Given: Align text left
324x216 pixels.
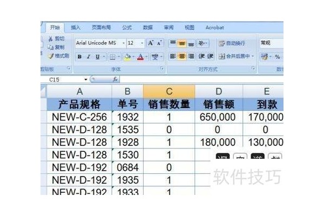Looking at the screenshot, I should pyautogui.click(x=173, y=56).
